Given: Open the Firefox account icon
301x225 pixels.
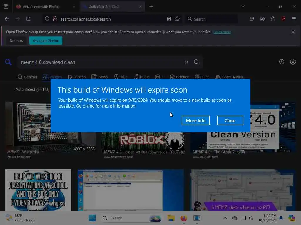Looking at the screenshot, I should [x=262, y=19].
